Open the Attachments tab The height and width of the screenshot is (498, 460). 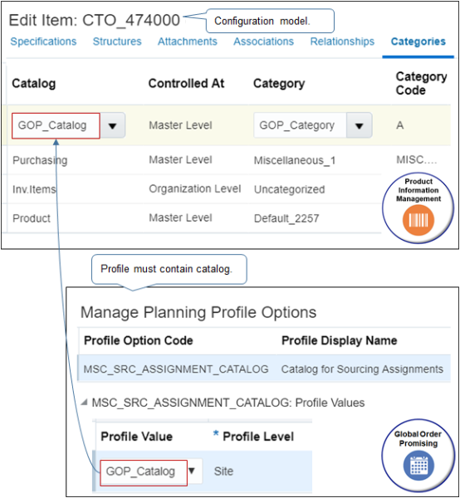point(188,41)
